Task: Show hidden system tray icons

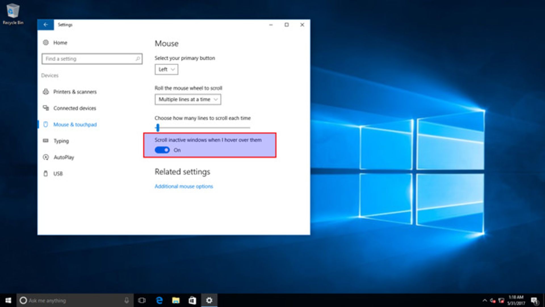Action: (485, 300)
